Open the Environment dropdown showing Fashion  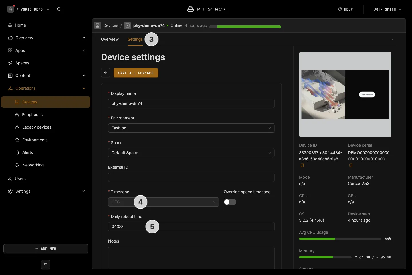(191, 128)
